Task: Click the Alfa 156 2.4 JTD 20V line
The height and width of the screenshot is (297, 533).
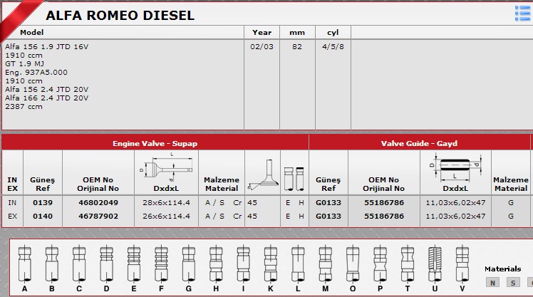Action: click(46, 89)
